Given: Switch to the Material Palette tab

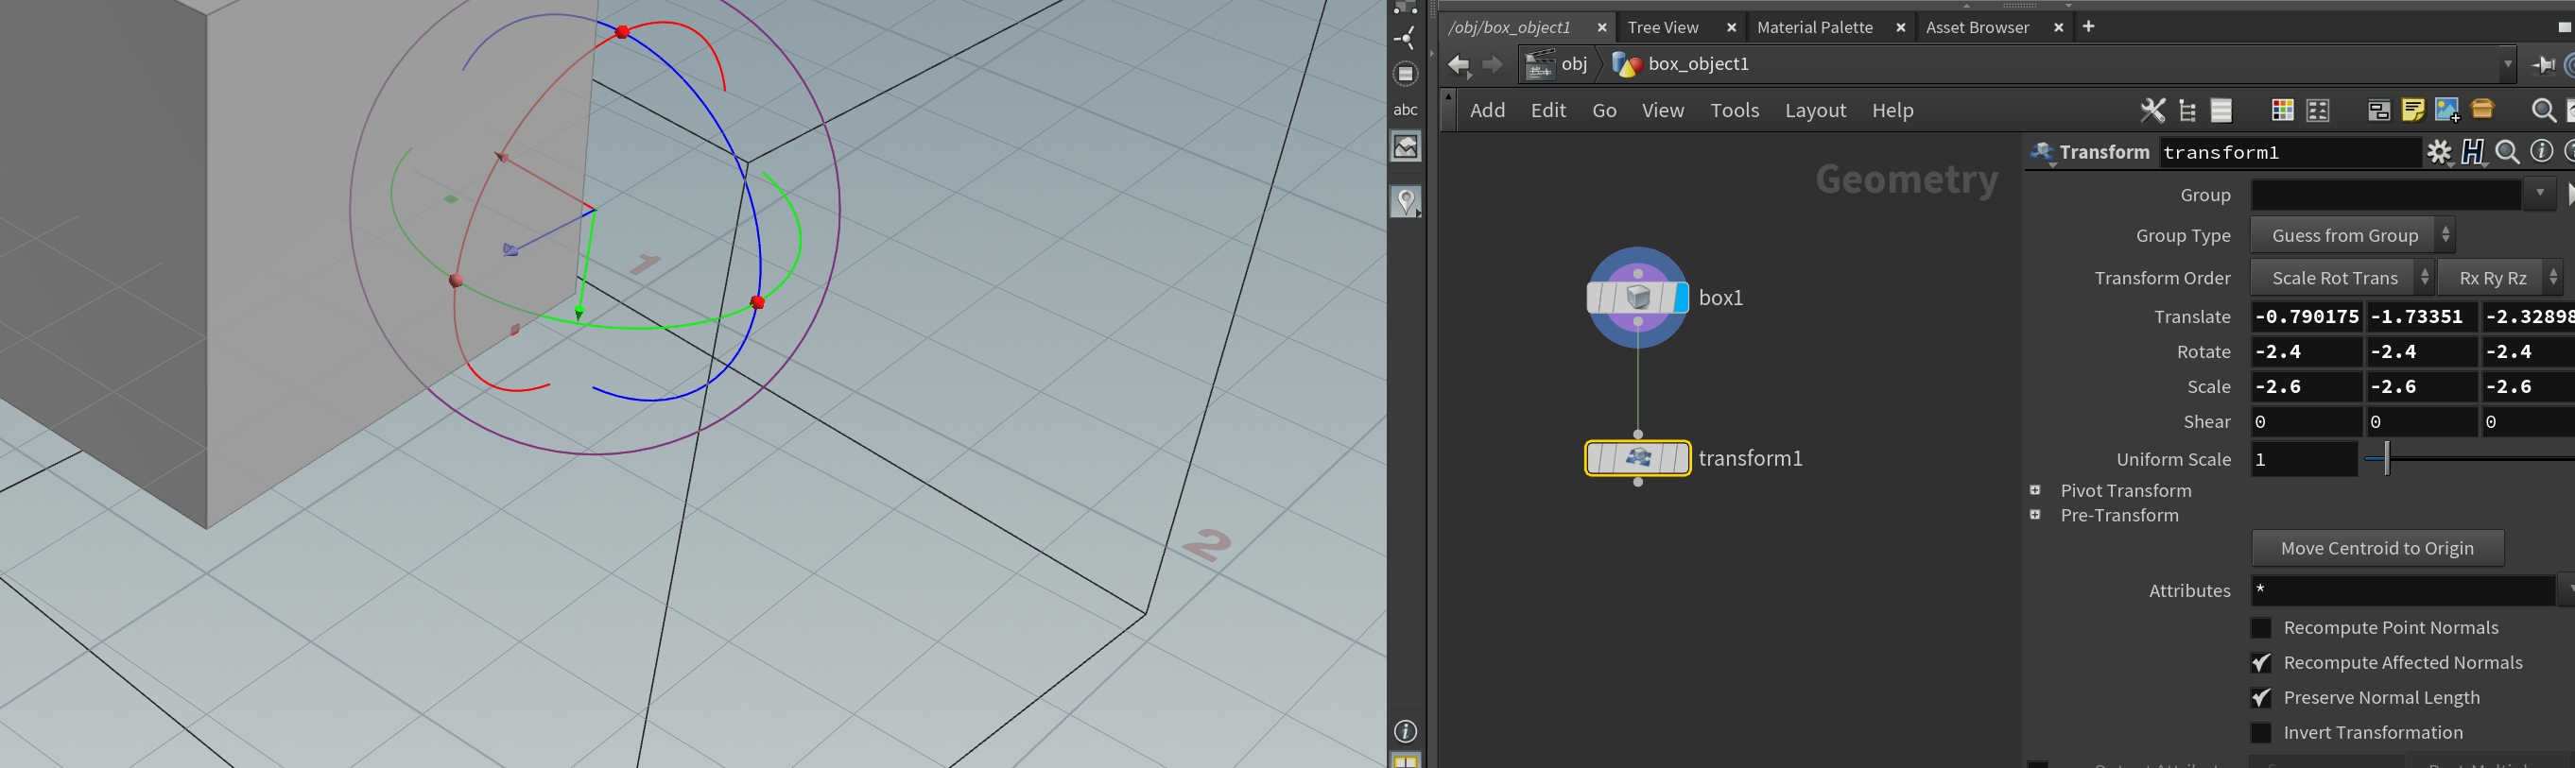Looking at the screenshot, I should click(1814, 27).
